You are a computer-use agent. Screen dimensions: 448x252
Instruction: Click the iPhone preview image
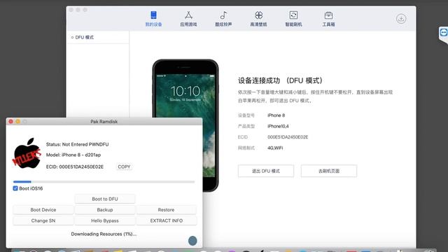click(185, 89)
